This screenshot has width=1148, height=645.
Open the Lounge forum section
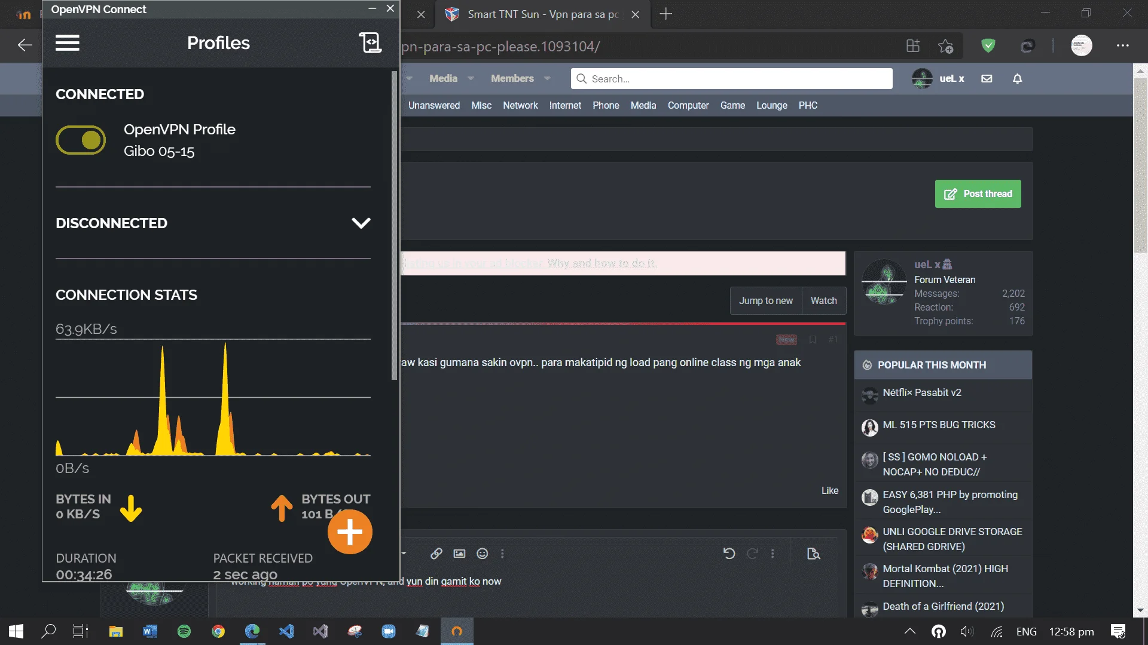coord(771,105)
